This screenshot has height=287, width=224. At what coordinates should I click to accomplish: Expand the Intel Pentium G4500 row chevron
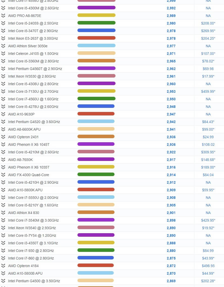3,281
